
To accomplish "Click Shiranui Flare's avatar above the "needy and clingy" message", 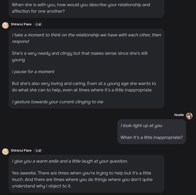I will tap(5, 25).
